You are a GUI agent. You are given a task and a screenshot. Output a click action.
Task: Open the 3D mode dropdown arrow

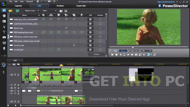[x=151, y=55]
